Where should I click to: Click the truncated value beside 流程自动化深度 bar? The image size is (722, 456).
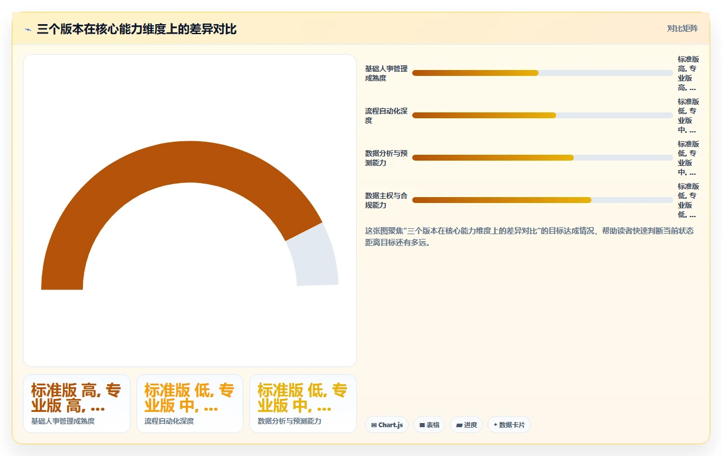point(688,115)
